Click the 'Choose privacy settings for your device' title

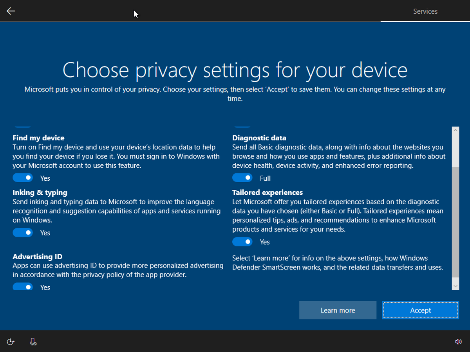[x=235, y=70]
